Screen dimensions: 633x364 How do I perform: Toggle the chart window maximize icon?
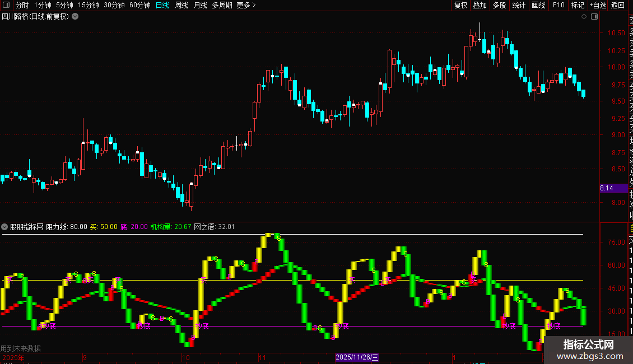(x=594, y=17)
